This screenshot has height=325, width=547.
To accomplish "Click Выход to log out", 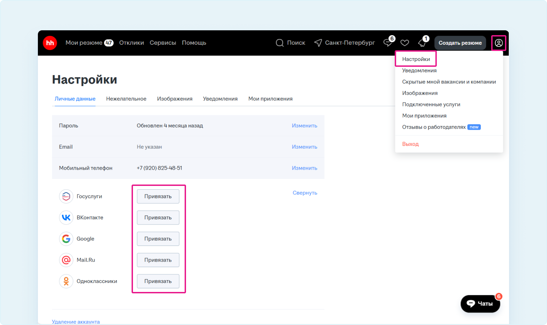I will click(x=410, y=144).
